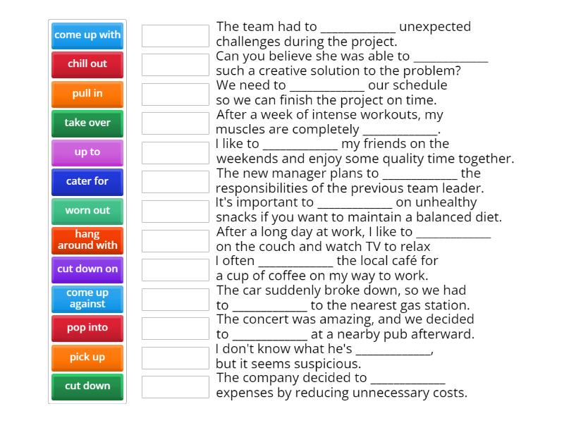Click the 'pop into' phrasal verb tile
The width and height of the screenshot is (564, 423).
pyautogui.click(x=87, y=328)
